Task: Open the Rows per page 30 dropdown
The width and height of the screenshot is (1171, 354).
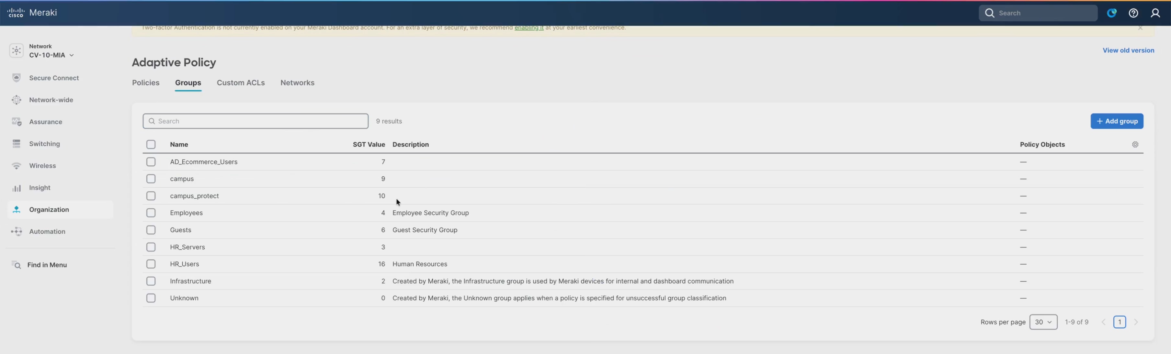Action: tap(1043, 322)
